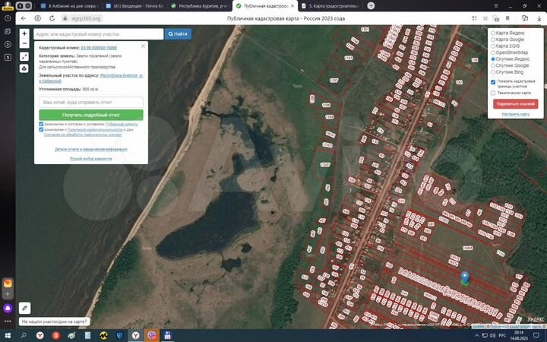Select the Карта Яндекс radio option

tap(492, 33)
